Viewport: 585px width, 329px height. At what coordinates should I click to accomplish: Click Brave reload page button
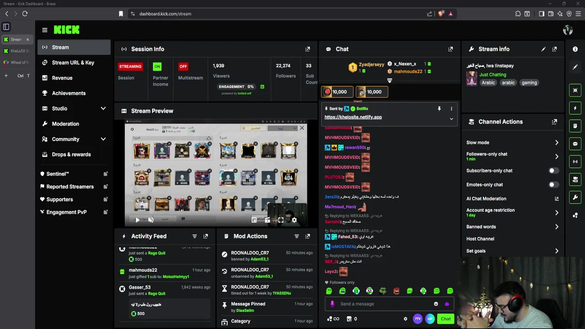[25, 14]
